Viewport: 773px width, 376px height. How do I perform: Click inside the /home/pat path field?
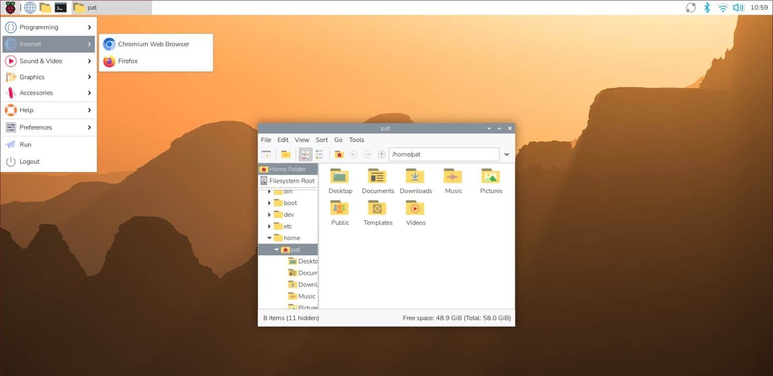point(443,154)
